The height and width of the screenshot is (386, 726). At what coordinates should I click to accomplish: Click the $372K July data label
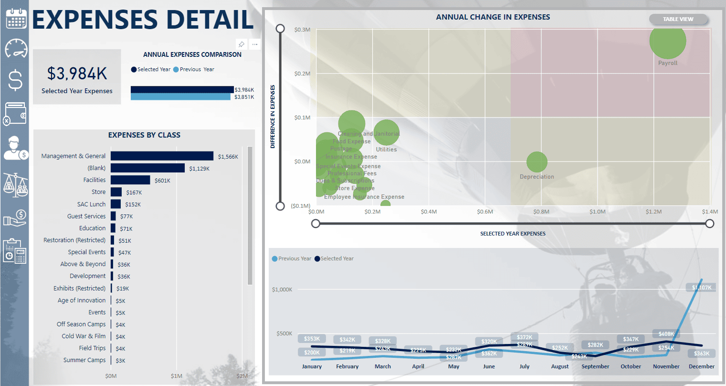[x=525, y=337]
